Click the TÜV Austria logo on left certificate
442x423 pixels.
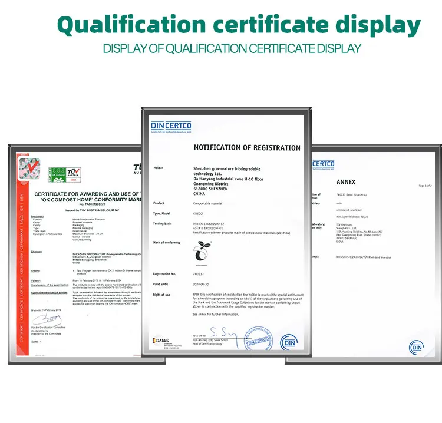(74, 174)
